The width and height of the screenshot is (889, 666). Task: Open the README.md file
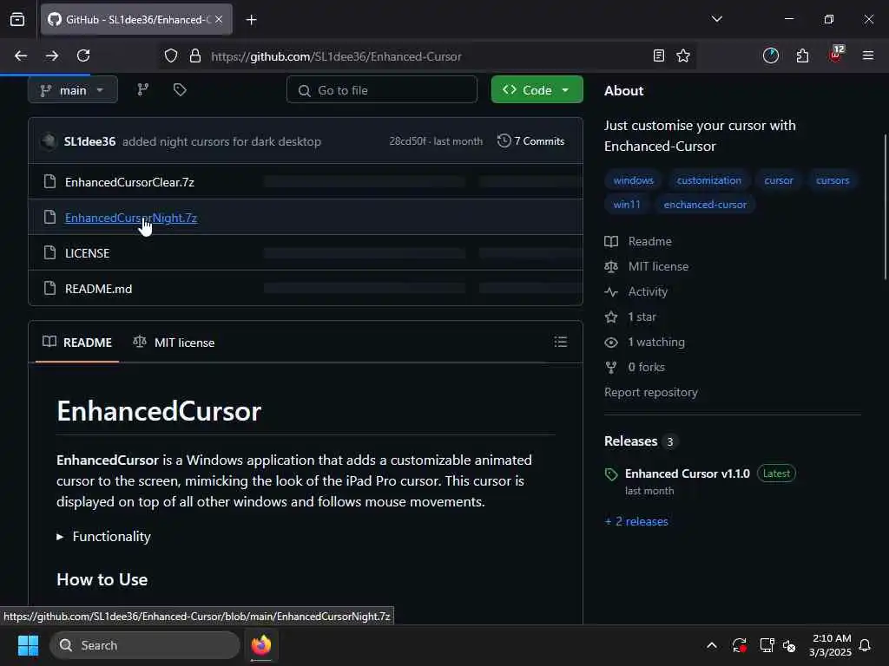point(99,289)
